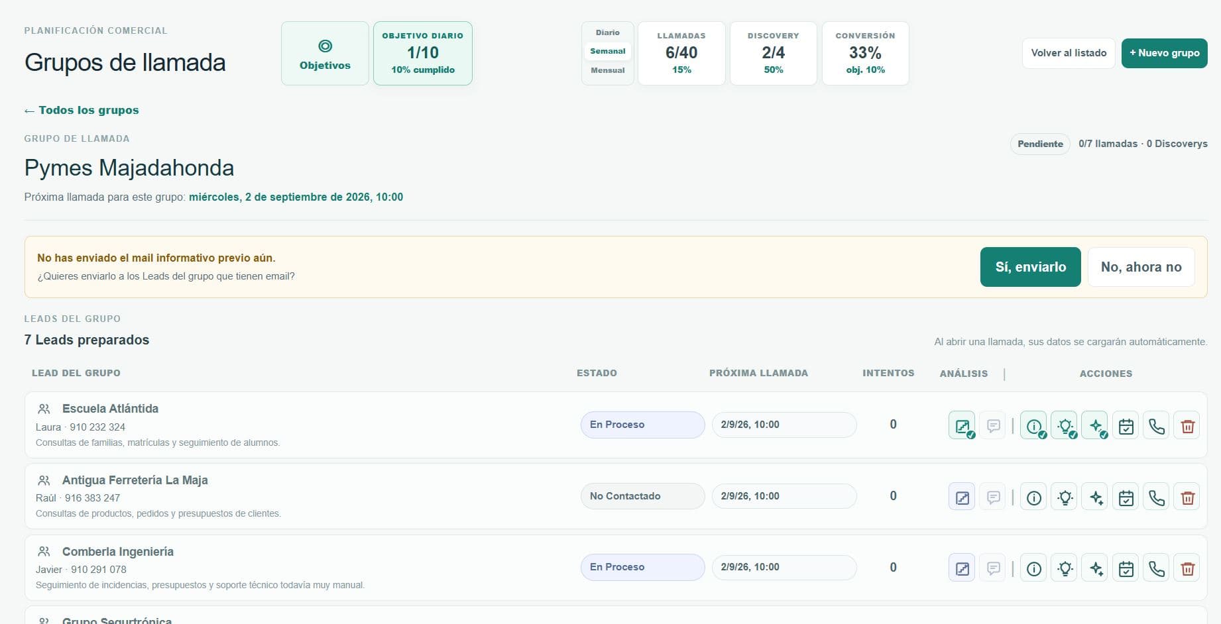Viewport: 1221px width, 624px height.
Task: Open the En Proceso status of Escuela Atlántida
Action: tap(642, 425)
